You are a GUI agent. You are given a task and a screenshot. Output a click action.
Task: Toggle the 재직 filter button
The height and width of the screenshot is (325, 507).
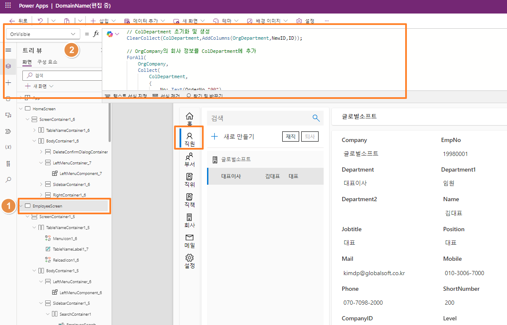(x=291, y=137)
